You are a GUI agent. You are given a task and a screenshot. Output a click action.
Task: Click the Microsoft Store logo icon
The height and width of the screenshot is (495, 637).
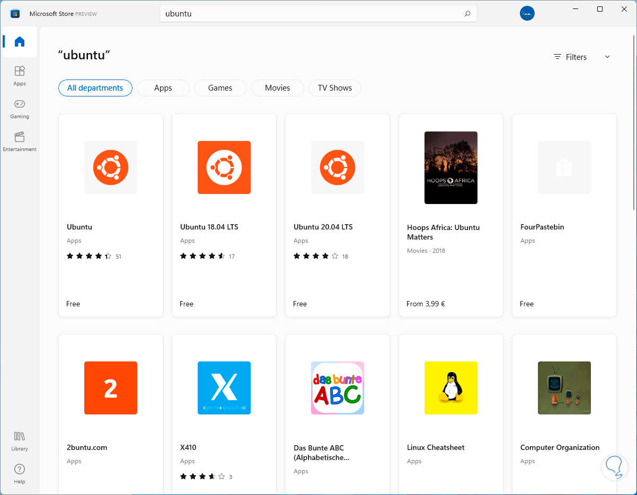[x=15, y=14]
